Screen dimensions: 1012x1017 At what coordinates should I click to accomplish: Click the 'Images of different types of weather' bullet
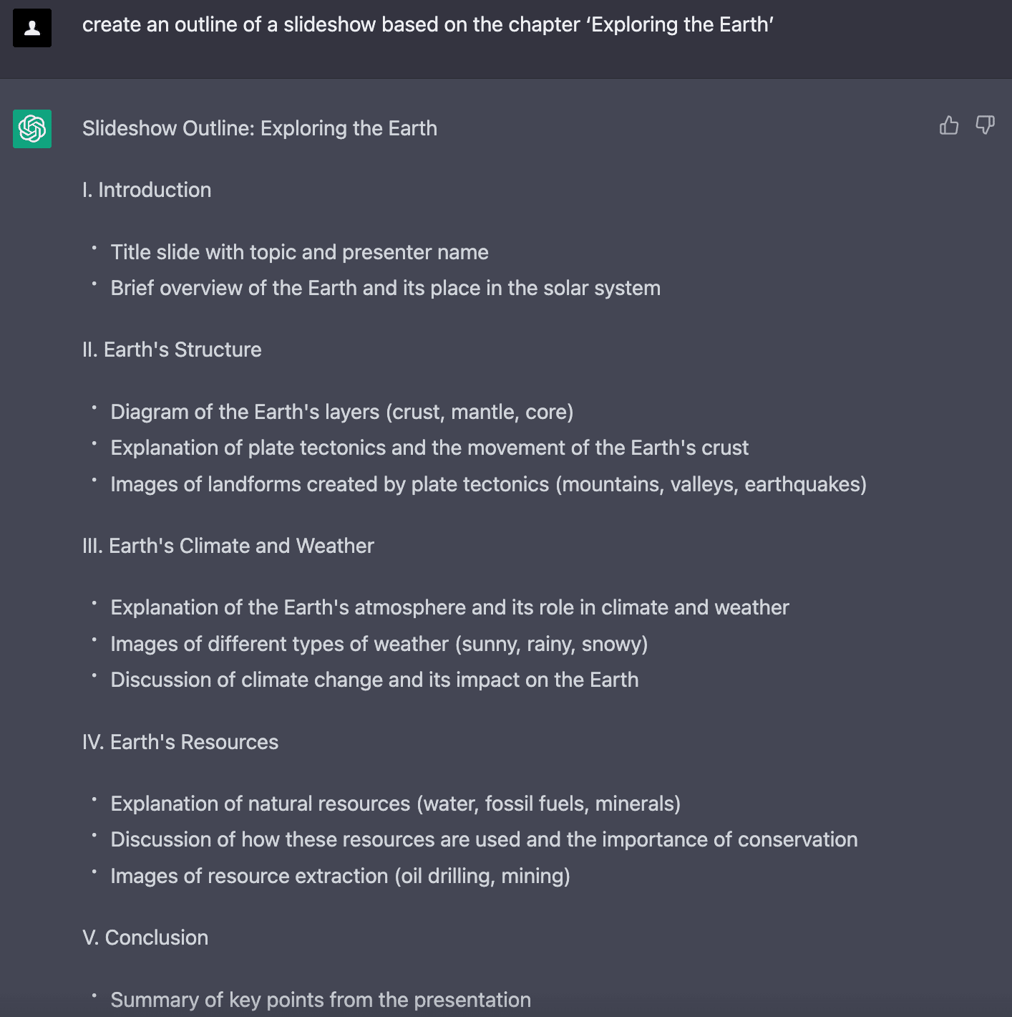point(379,644)
